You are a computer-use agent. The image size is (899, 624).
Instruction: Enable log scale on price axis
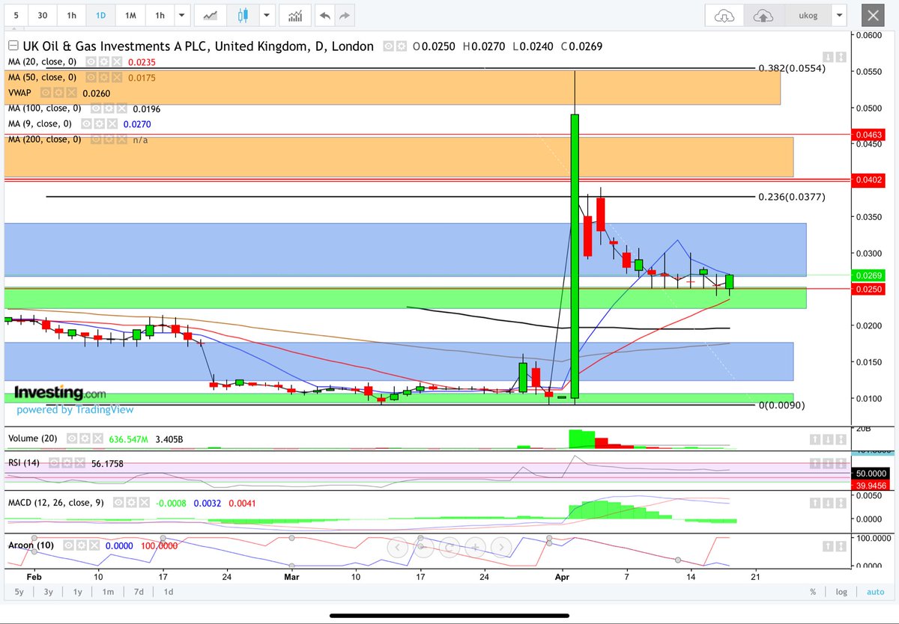point(841,591)
